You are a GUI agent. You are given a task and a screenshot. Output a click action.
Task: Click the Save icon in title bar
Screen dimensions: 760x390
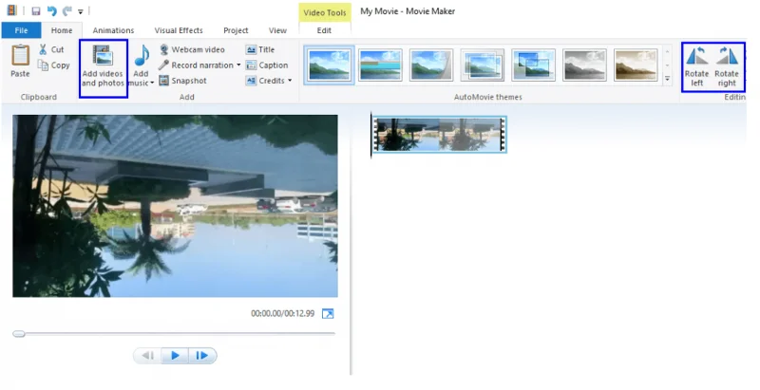tap(35, 11)
